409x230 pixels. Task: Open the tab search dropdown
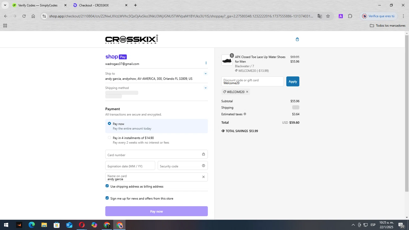[5, 5]
